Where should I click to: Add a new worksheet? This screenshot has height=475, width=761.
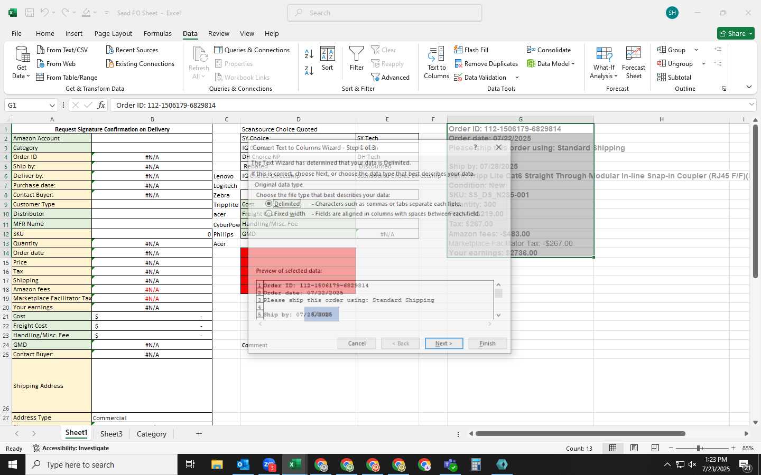tap(199, 434)
